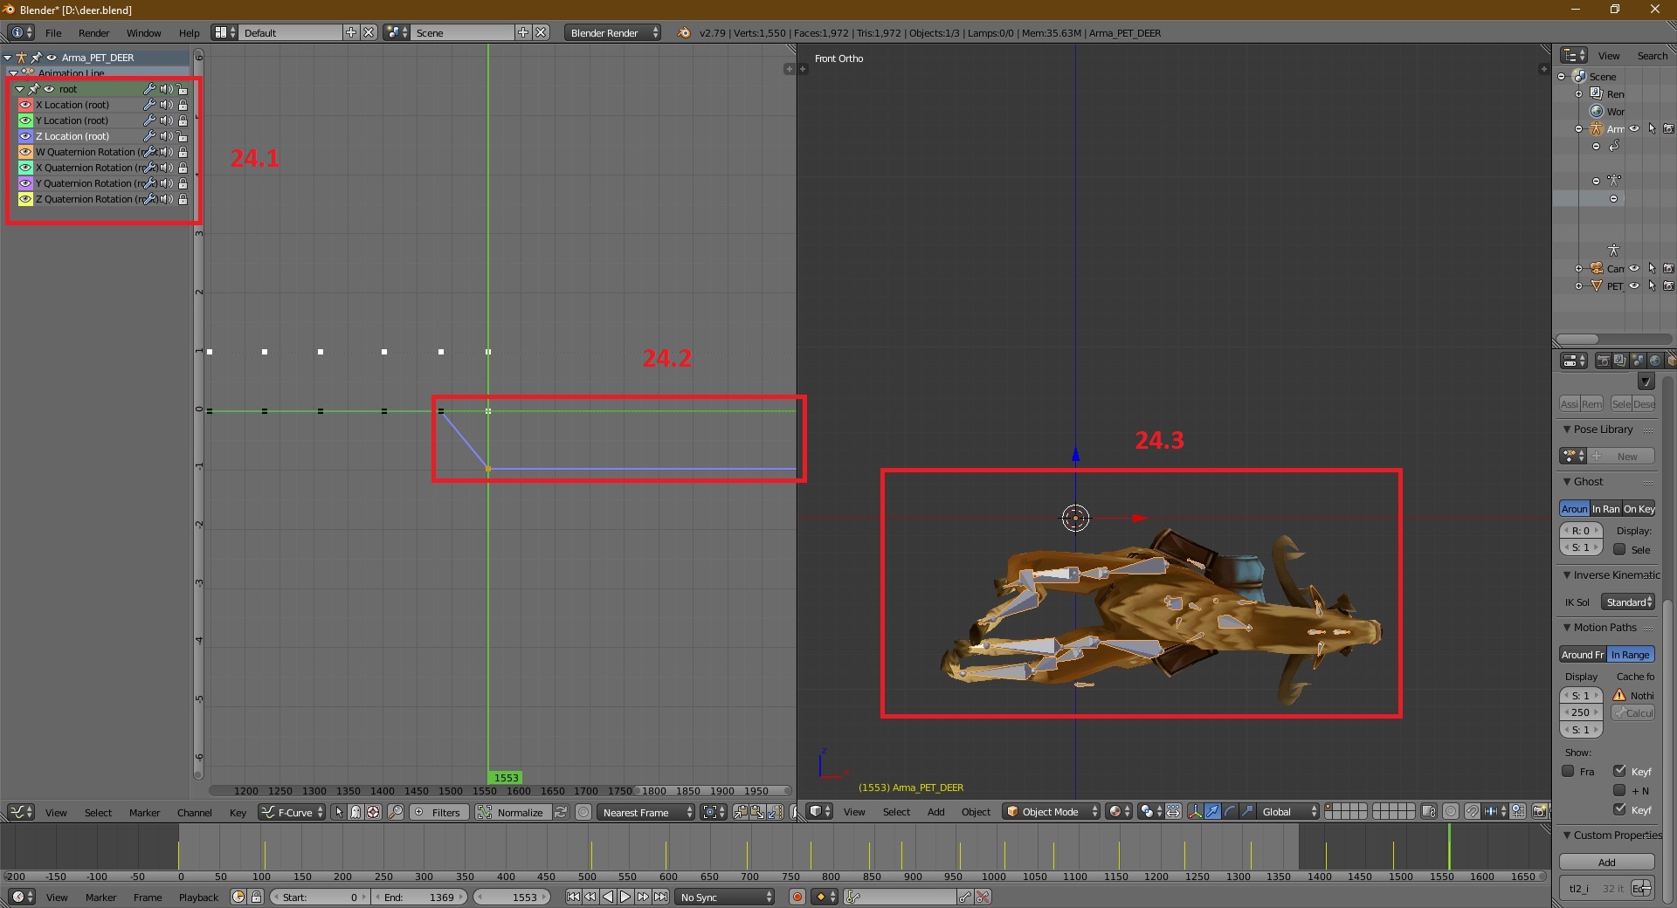The width and height of the screenshot is (1677, 908).
Task: Open the Object Mode dropdown
Action: click(x=1052, y=812)
